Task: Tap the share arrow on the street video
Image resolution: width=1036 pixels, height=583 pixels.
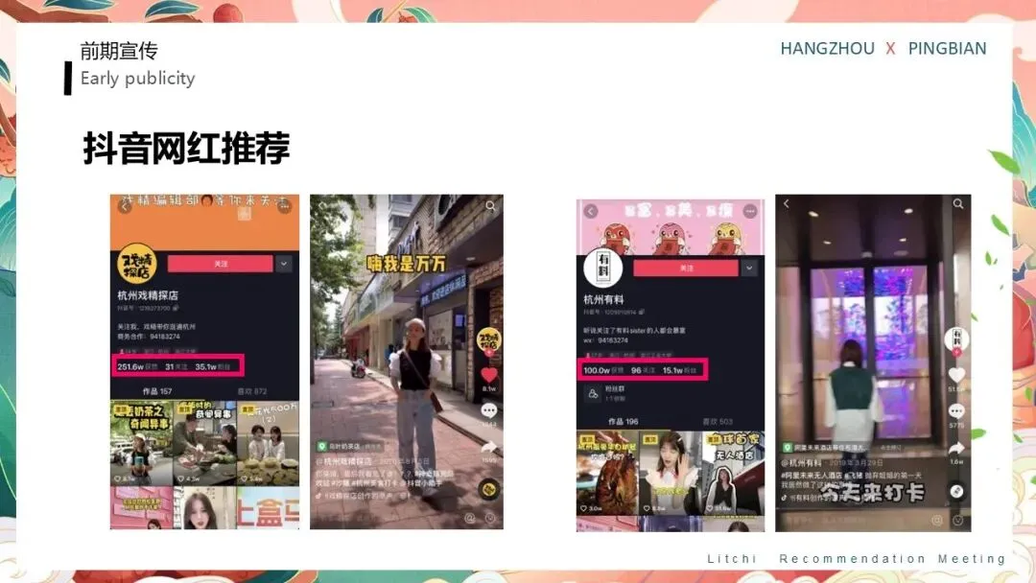Action: pyautogui.click(x=488, y=444)
